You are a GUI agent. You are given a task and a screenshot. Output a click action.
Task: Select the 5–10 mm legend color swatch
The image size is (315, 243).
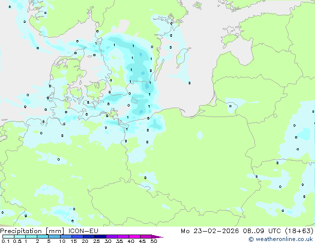tap(54, 237)
